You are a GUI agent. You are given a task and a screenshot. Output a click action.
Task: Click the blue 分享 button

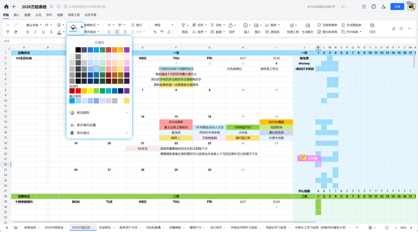(x=397, y=7)
